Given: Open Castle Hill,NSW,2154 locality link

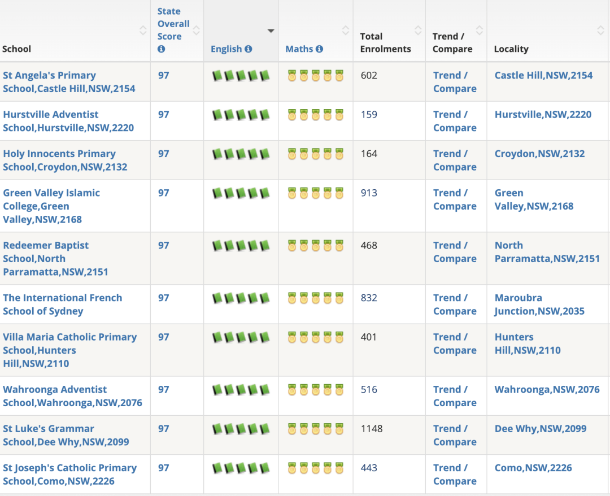Looking at the screenshot, I should 543,76.
